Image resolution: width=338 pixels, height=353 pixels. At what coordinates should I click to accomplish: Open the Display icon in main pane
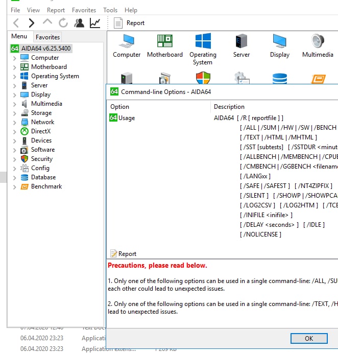(x=280, y=45)
